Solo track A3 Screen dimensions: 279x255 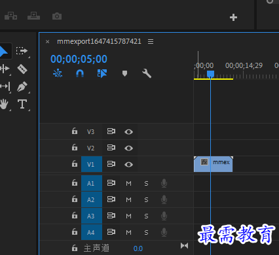pos(146,216)
